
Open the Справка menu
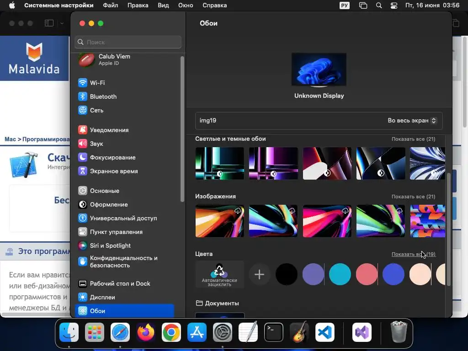click(x=215, y=5)
